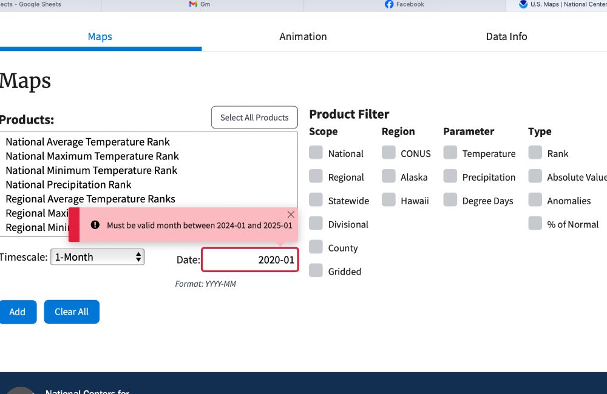This screenshot has height=394, width=607.
Task: Toggle the Hawaii region checkbox
Action: tap(388, 200)
